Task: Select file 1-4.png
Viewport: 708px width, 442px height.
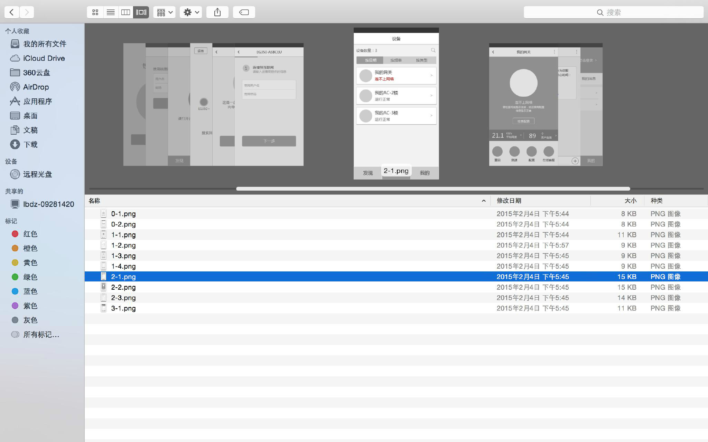Action: pyautogui.click(x=396, y=266)
